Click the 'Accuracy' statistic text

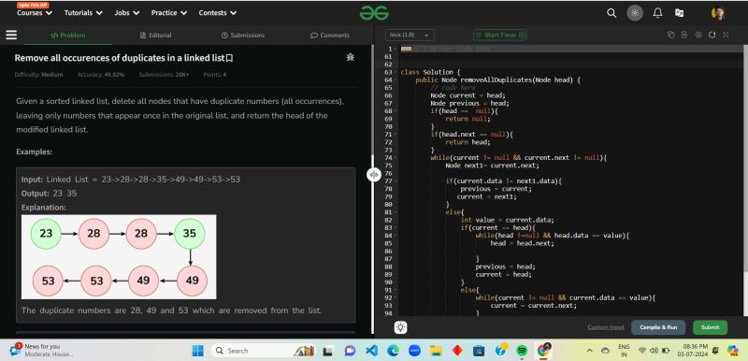pos(101,75)
